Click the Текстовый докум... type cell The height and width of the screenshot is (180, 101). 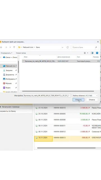(x=84, y=61)
